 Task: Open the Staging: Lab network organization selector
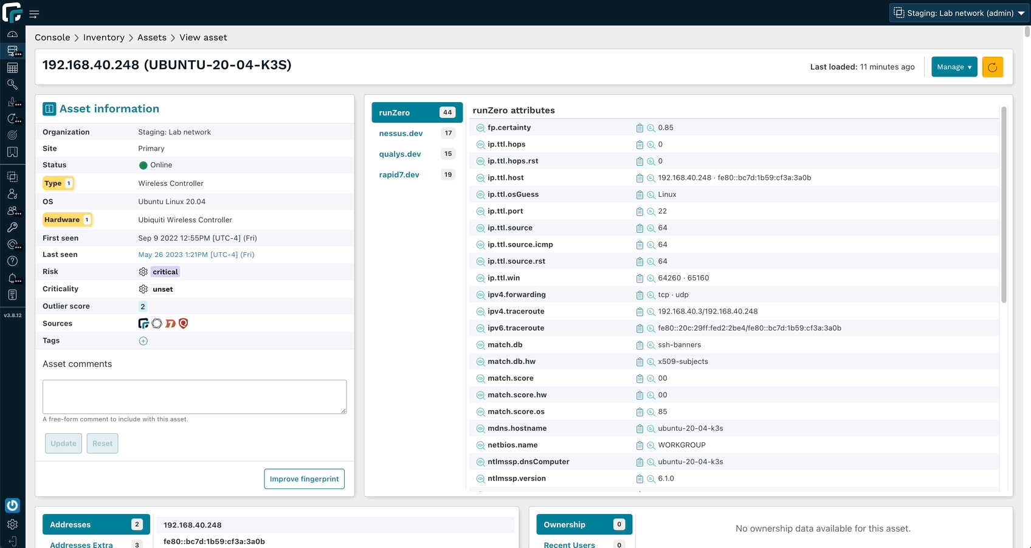click(959, 13)
